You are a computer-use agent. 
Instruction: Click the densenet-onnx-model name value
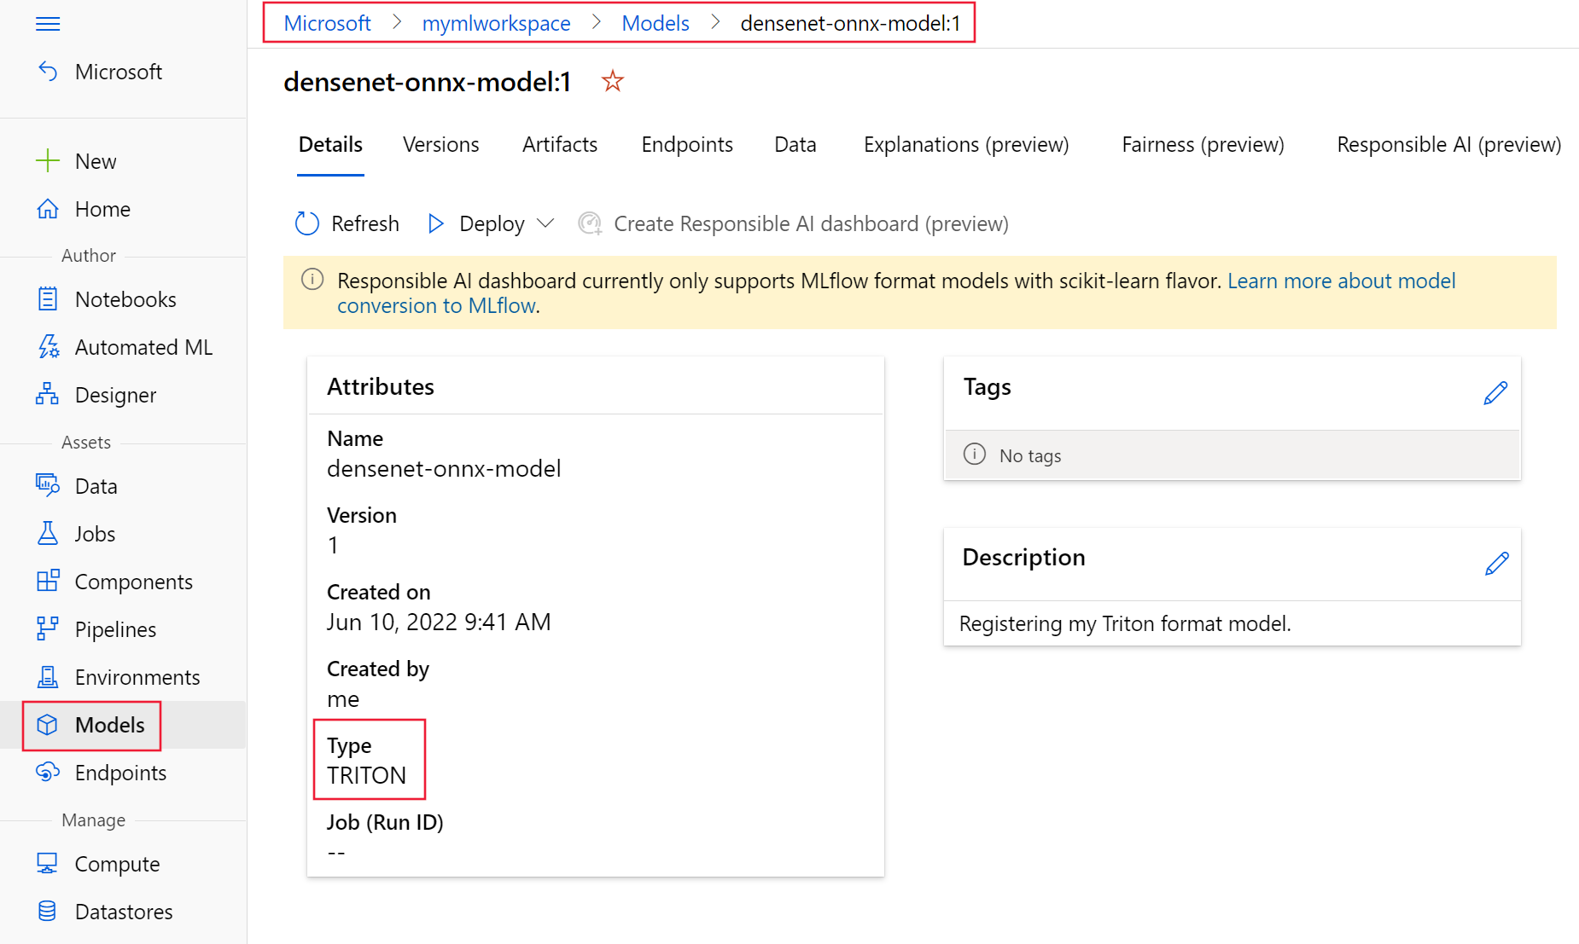[x=444, y=468]
